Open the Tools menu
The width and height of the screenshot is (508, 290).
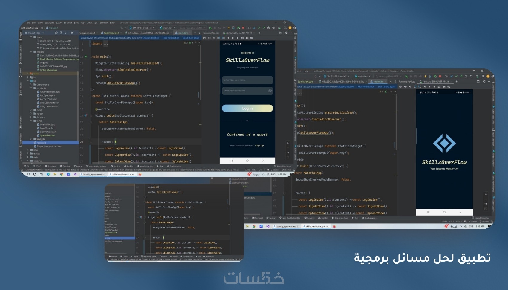[x=90, y=23]
